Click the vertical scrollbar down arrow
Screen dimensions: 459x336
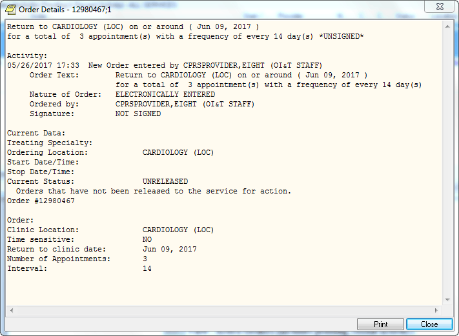pos(449,300)
